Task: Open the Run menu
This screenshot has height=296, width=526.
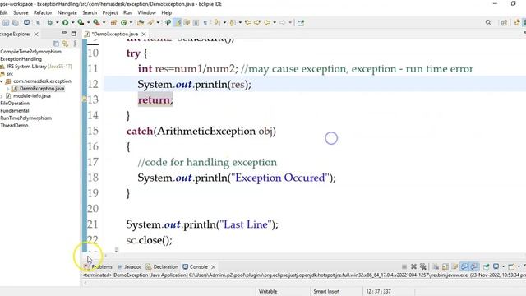Action: pyautogui.click(x=128, y=12)
